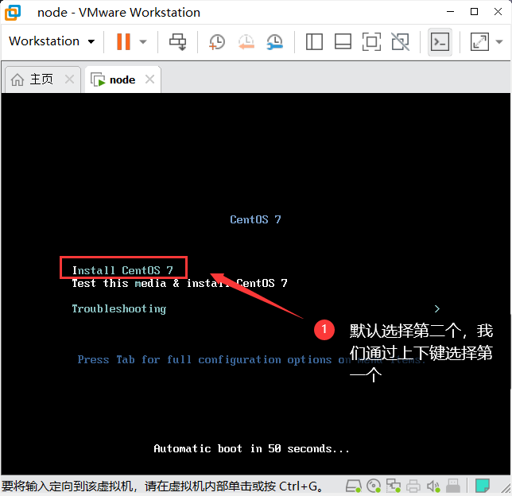Image resolution: width=512 pixels, height=496 pixels.
Task: Send Ctrl+Alt+Del to the virtual machine
Action: pyautogui.click(x=177, y=42)
